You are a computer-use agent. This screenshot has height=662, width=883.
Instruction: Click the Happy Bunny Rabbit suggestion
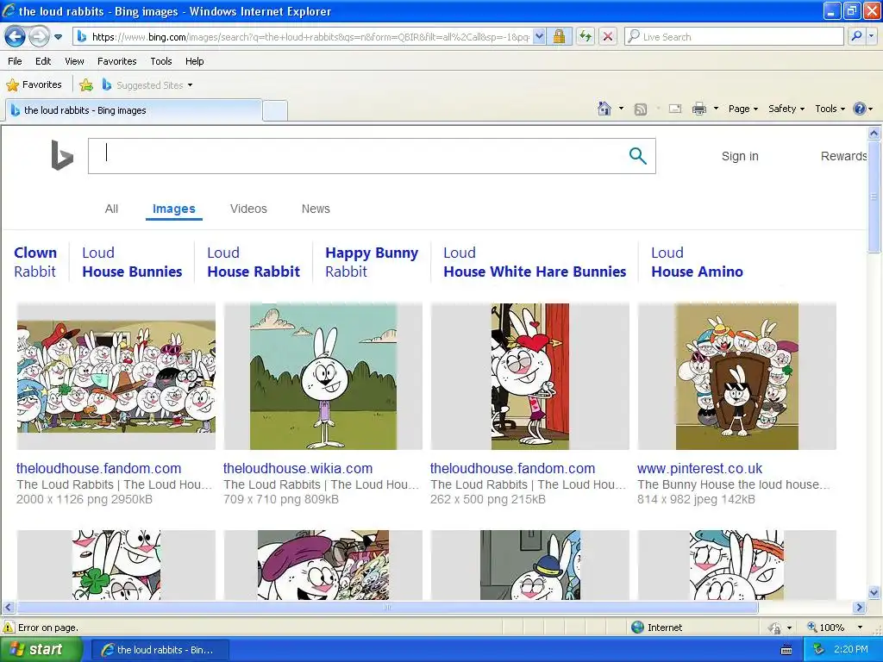click(372, 262)
